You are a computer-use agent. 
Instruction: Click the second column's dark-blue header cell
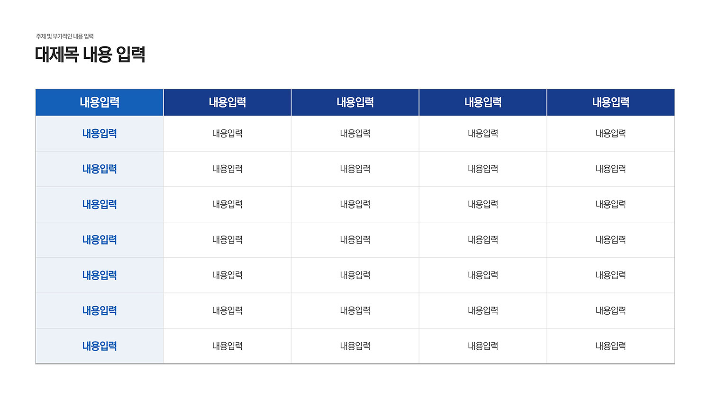[x=228, y=102]
